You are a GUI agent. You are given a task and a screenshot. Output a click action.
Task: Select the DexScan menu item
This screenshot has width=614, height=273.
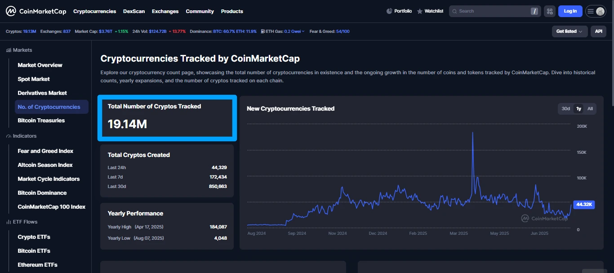[x=134, y=11]
